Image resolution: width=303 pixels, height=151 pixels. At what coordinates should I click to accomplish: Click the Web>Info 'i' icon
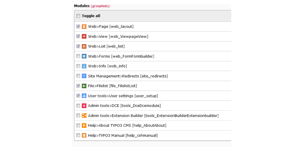[x=84, y=66]
